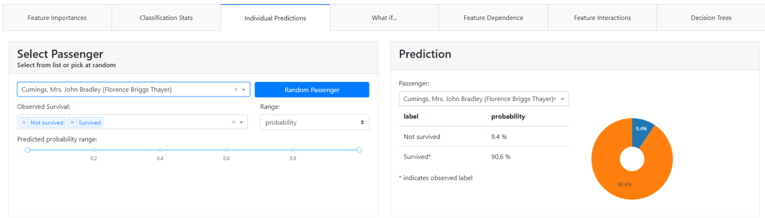The width and height of the screenshot is (765, 218).
Task: Open the Range 'probability' select box
Action: tap(314, 122)
